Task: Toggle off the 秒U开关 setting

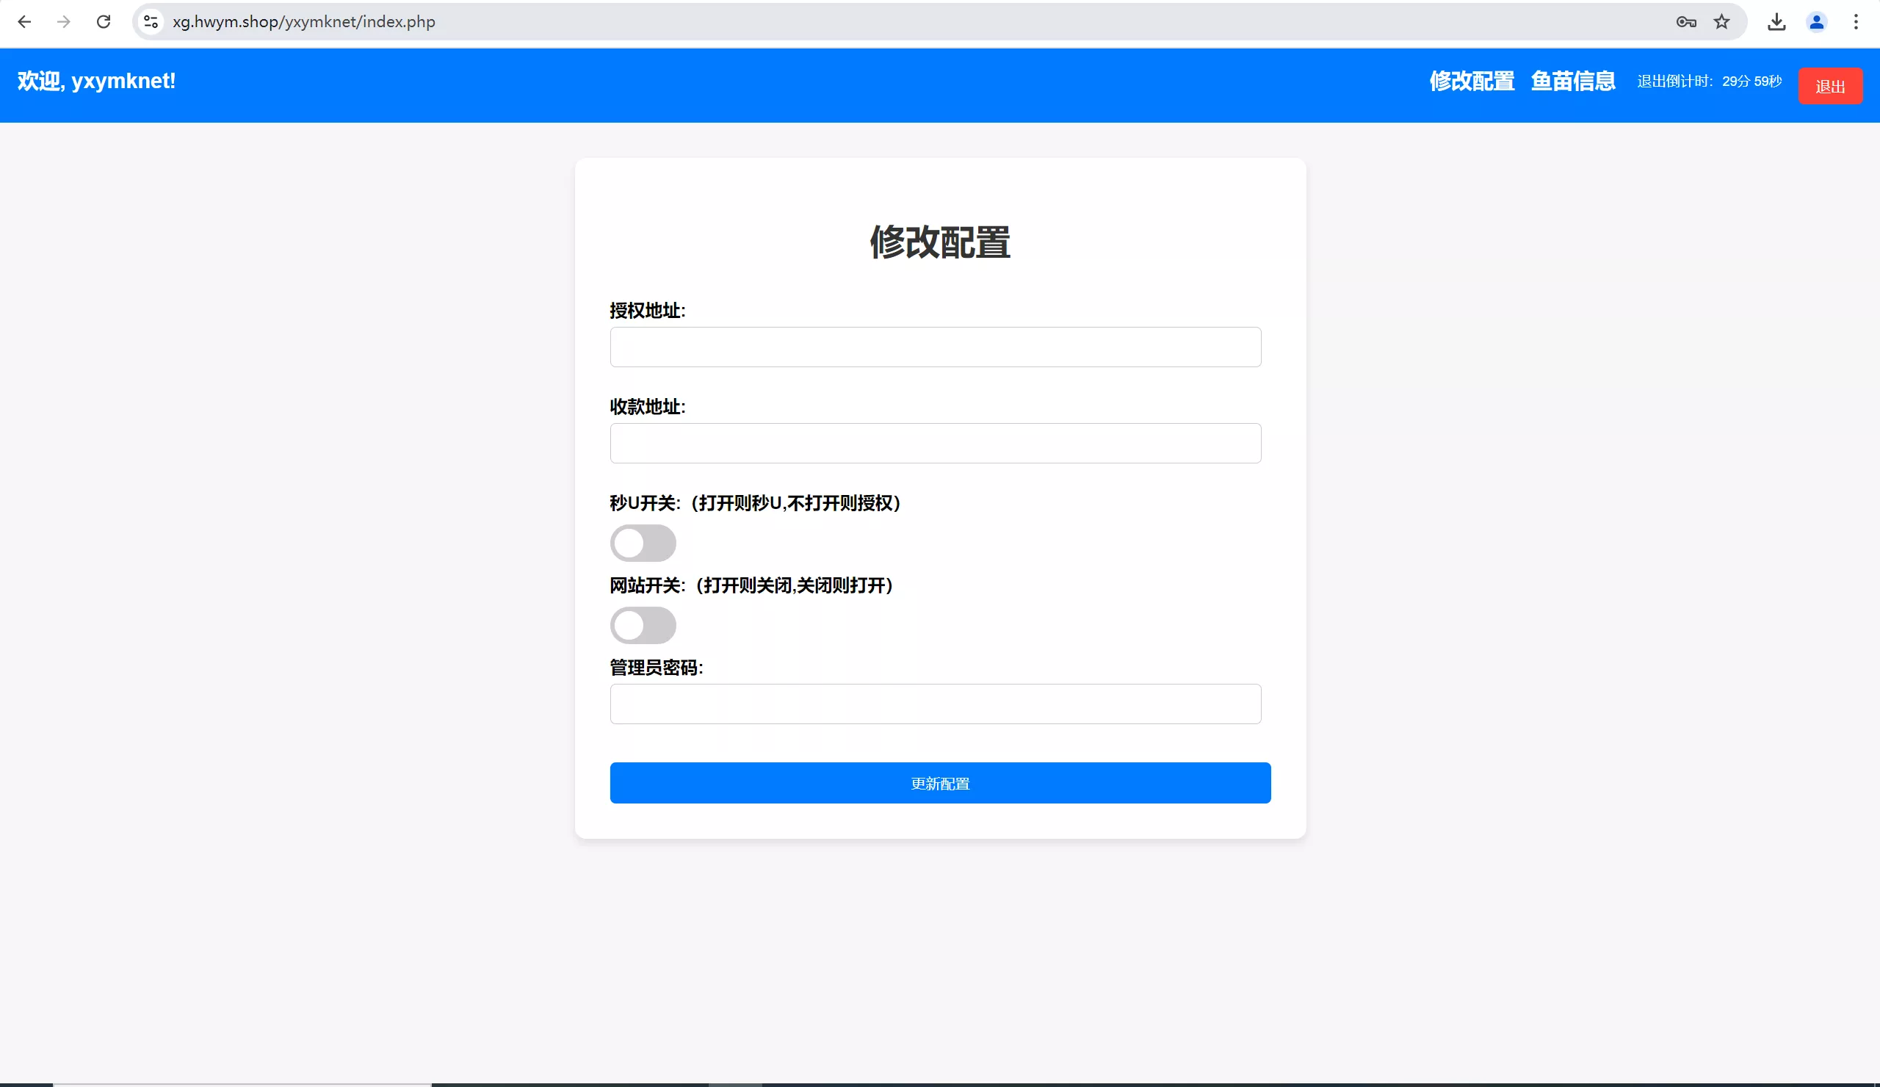Action: [x=643, y=543]
